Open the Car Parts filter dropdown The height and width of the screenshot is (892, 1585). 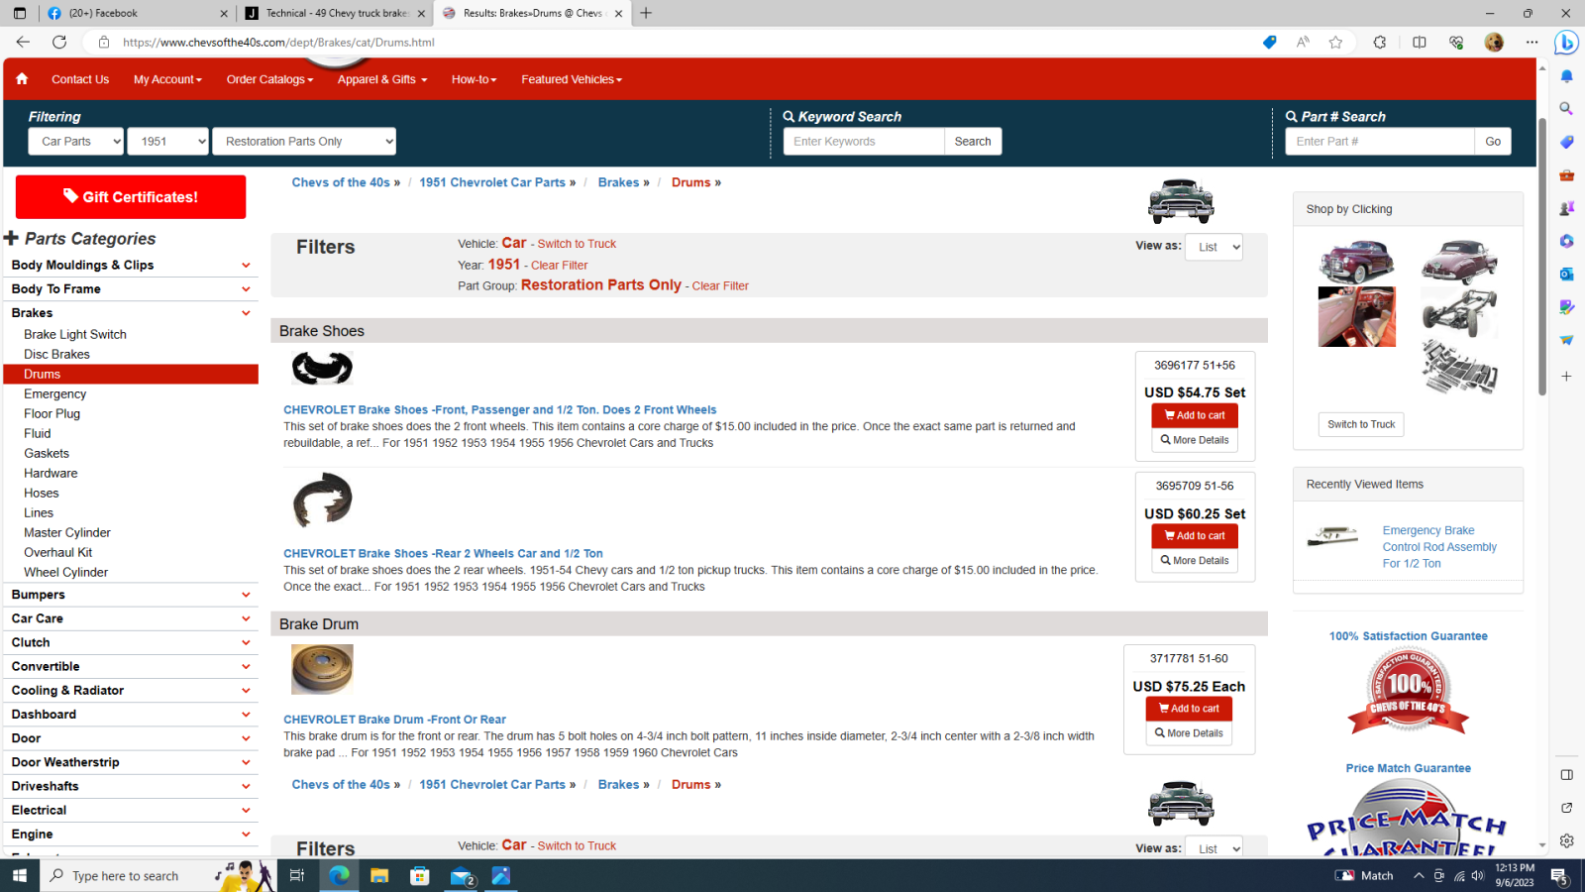(x=76, y=142)
